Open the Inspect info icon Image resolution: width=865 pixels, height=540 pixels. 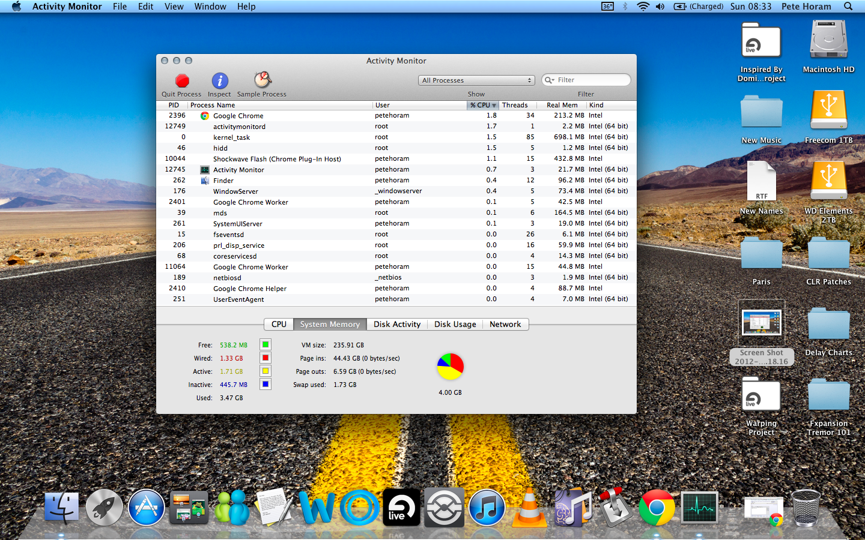click(x=220, y=80)
